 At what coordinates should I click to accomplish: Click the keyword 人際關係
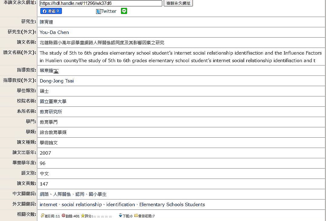(62, 194)
